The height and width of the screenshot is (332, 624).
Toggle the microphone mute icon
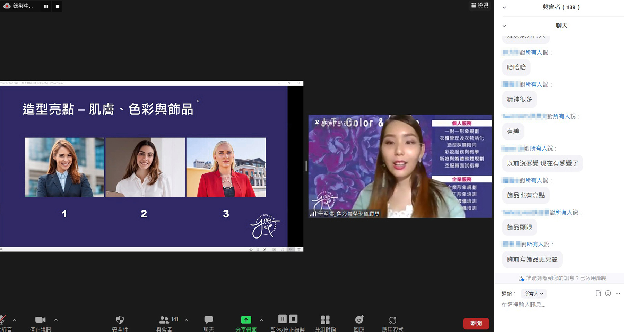(x=3, y=320)
